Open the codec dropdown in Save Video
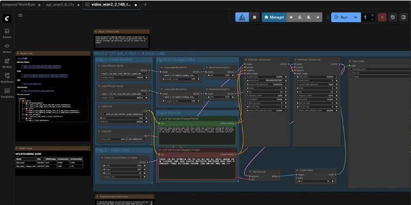The image size is (411, 205). [381, 76]
